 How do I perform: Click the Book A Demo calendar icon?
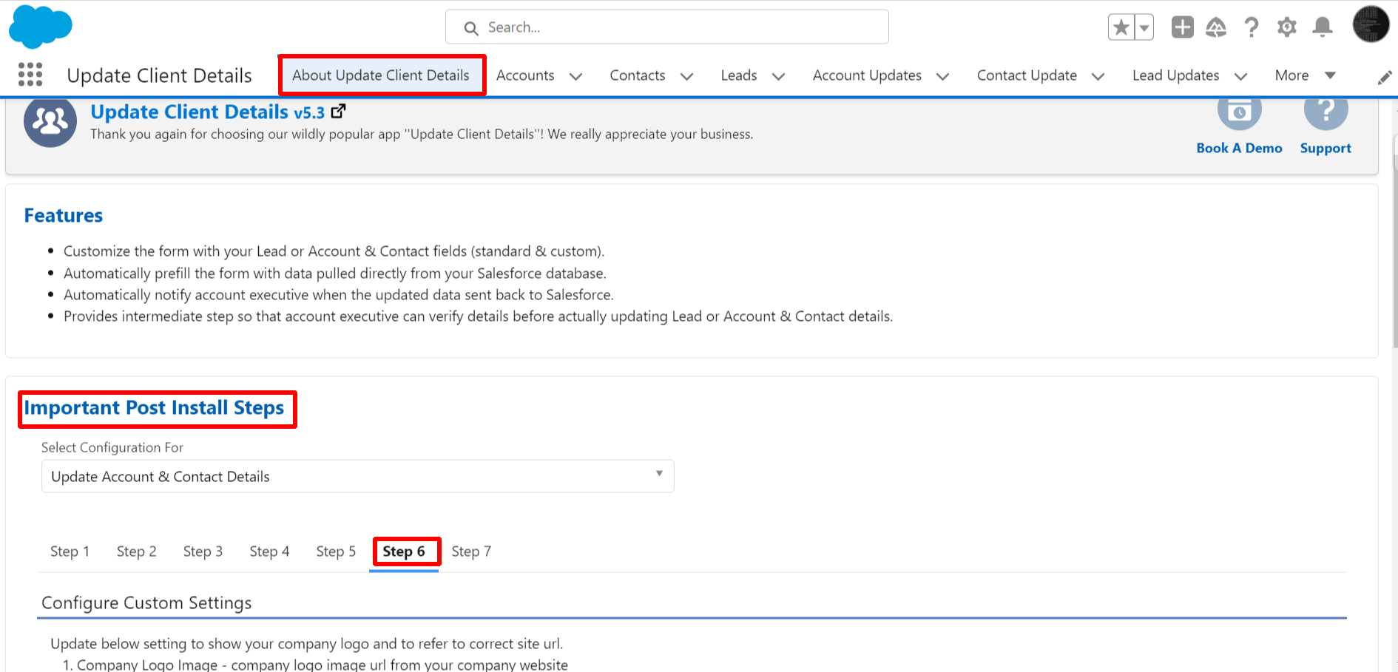1239,112
